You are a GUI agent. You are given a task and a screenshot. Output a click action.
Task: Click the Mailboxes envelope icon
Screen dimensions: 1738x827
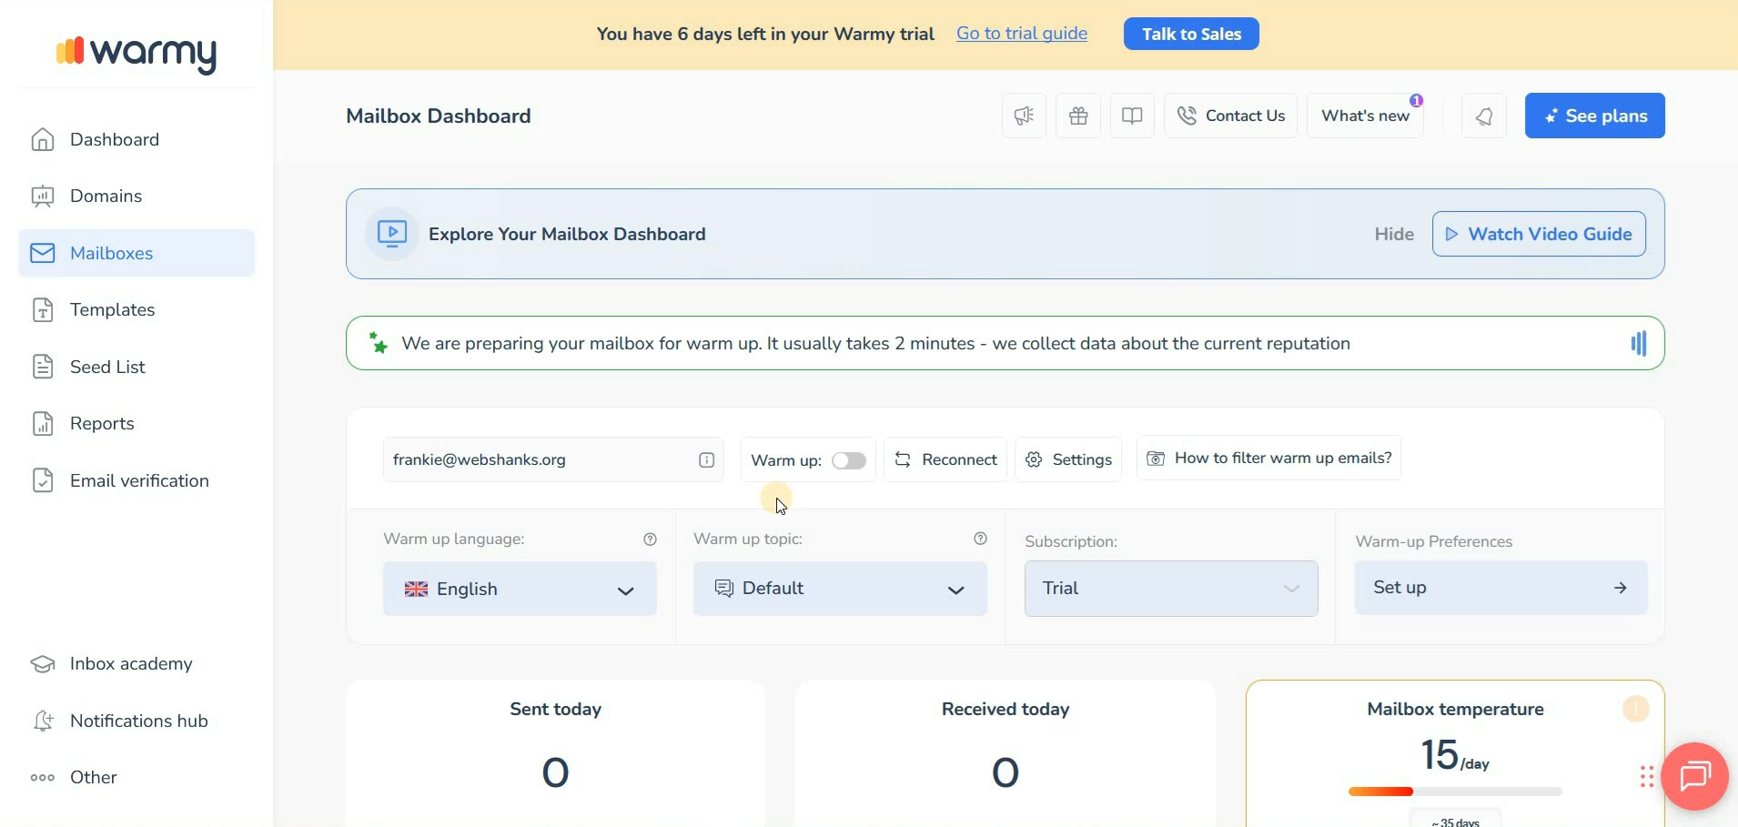pyautogui.click(x=43, y=253)
